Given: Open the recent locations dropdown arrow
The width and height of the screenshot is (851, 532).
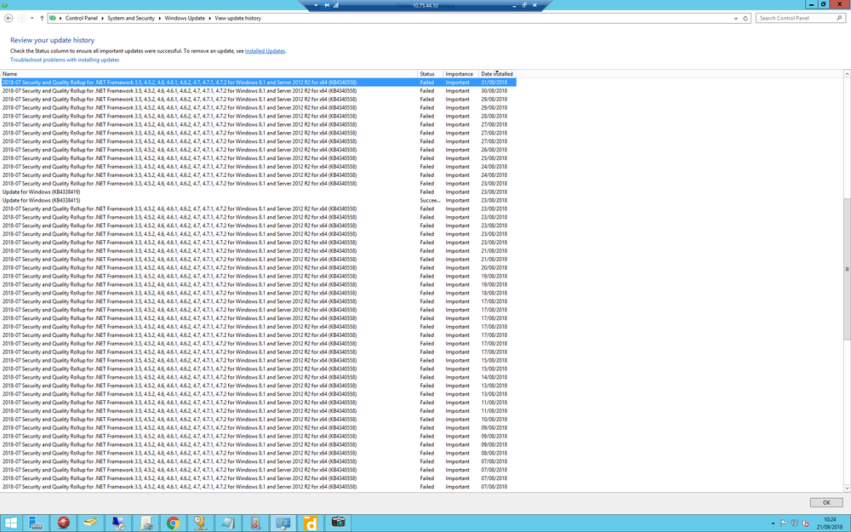Looking at the screenshot, I should (x=32, y=18).
